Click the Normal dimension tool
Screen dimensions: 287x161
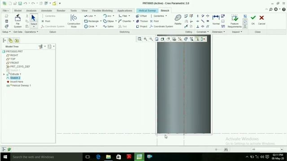(216, 20)
